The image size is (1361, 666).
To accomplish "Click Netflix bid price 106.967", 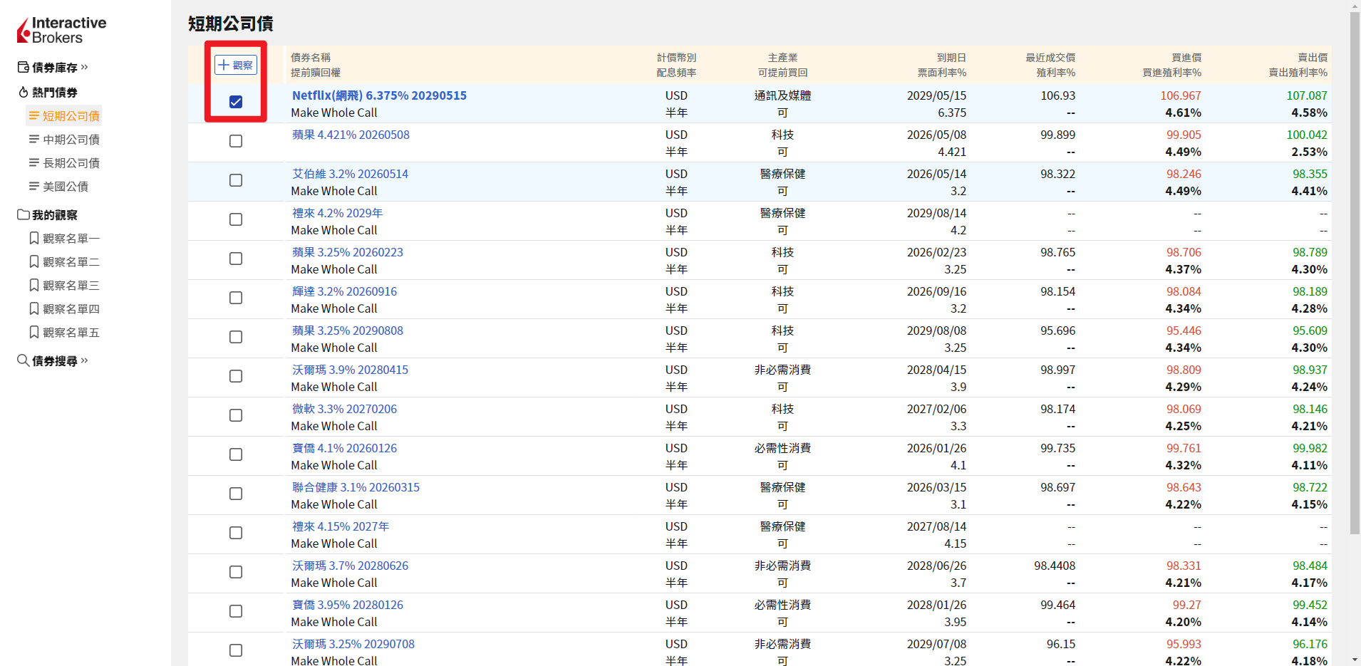I will point(1181,95).
